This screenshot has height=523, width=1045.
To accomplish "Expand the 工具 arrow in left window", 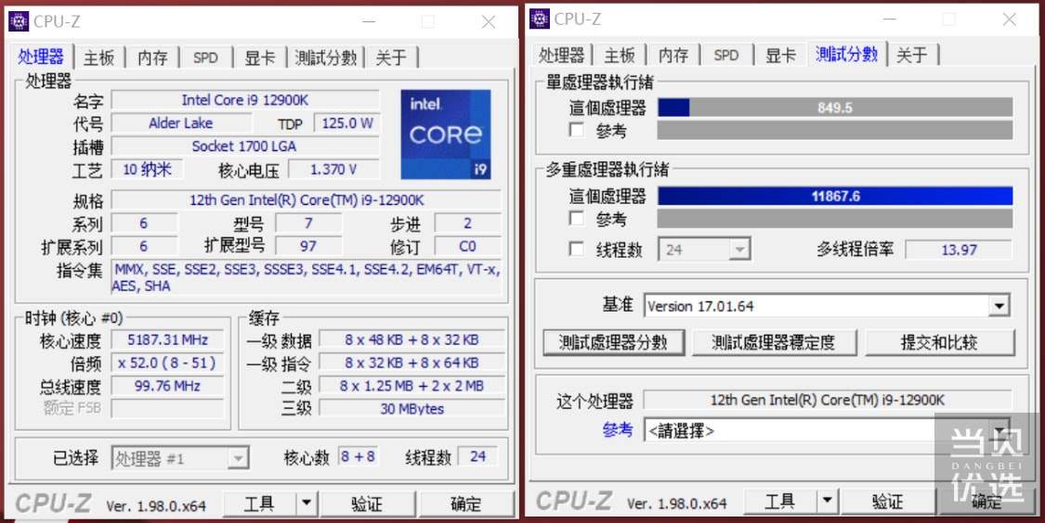I will point(307,504).
